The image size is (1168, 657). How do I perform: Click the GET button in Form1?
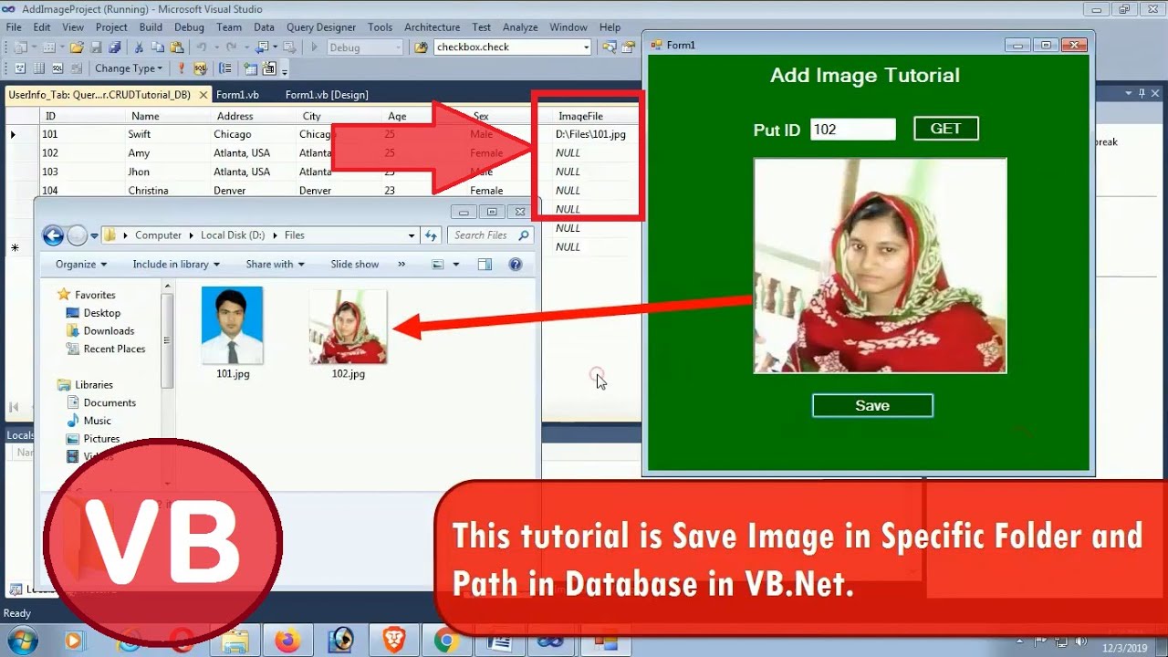pos(945,129)
